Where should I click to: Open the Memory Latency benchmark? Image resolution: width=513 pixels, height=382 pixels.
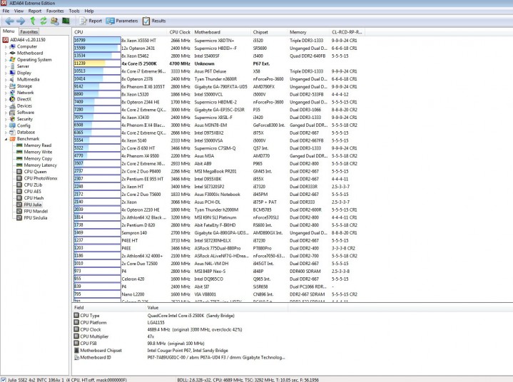click(36, 165)
